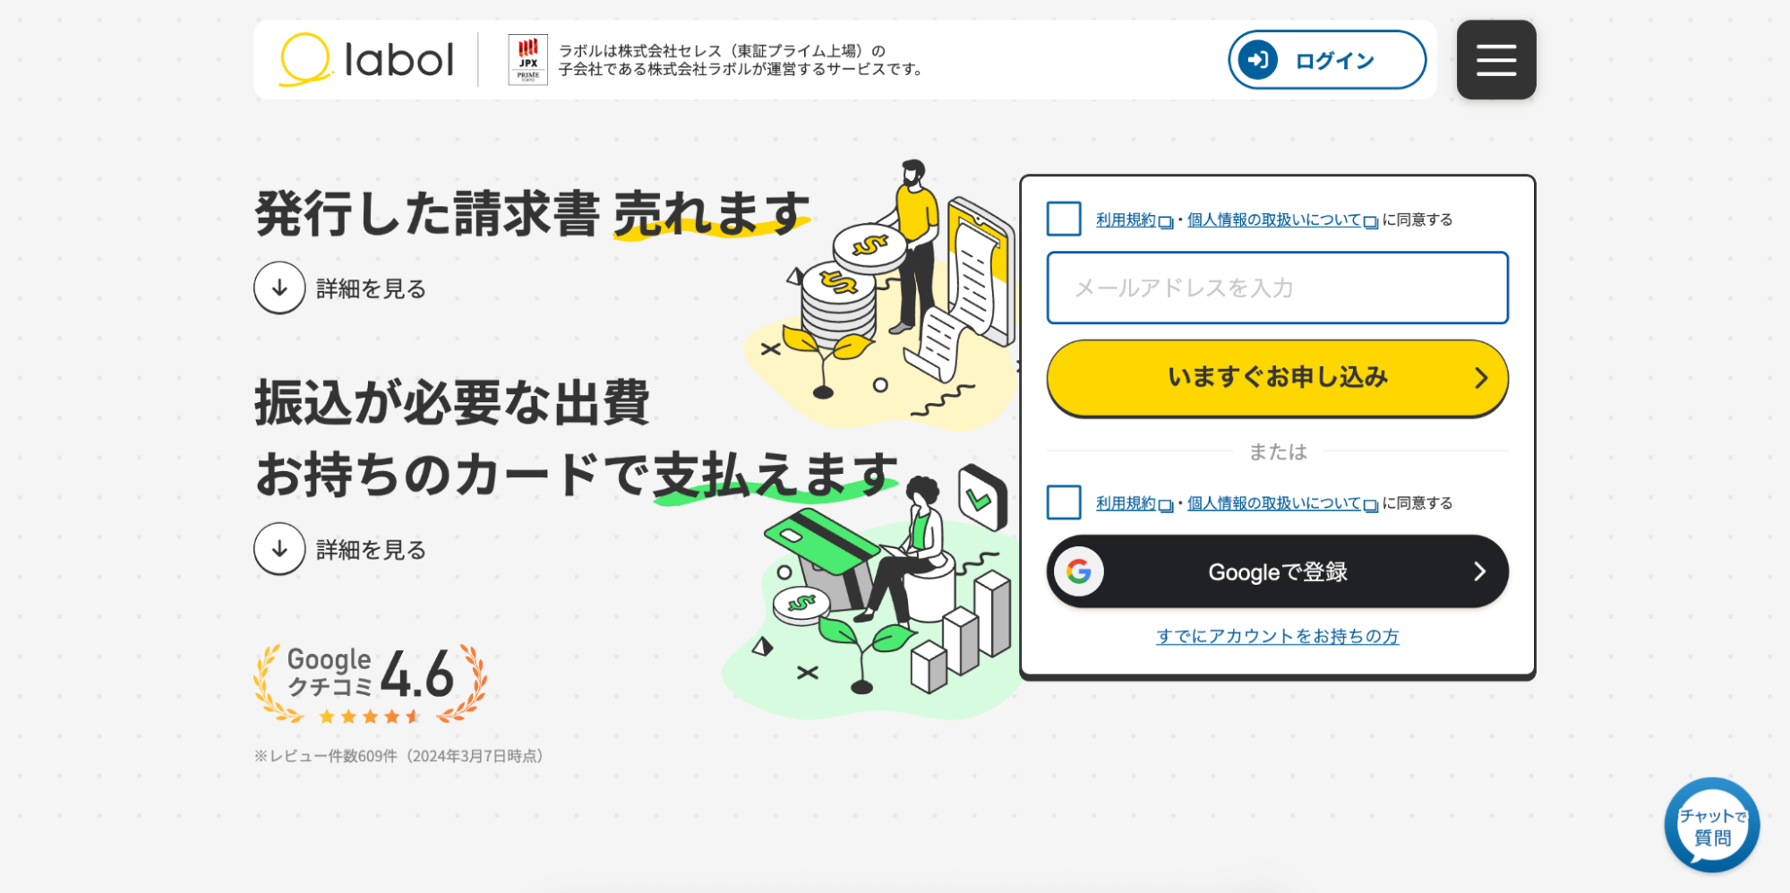Check the agreement box above email field
This screenshot has width=1790, height=893.
(1064, 219)
